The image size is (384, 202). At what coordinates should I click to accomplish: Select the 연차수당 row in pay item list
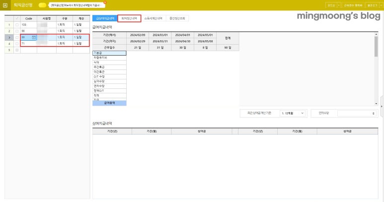point(109,86)
